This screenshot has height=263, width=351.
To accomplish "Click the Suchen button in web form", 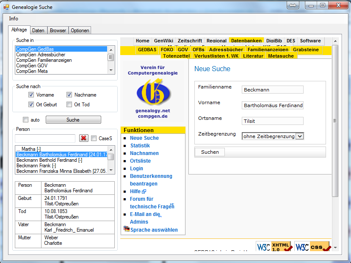I will 210,152.
